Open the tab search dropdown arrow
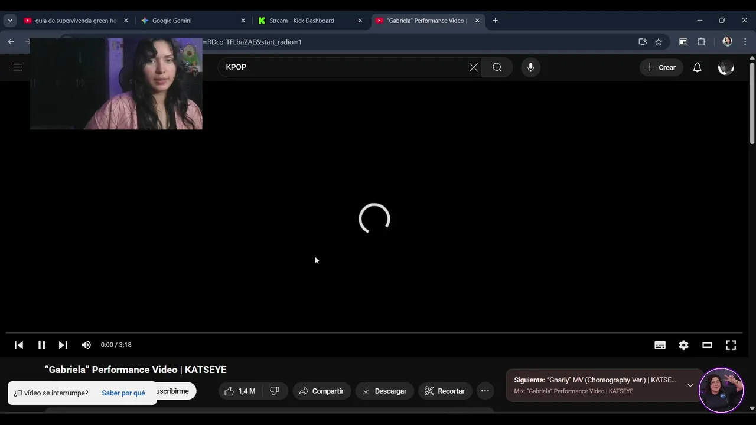Viewport: 756px width, 425px height. [x=10, y=21]
